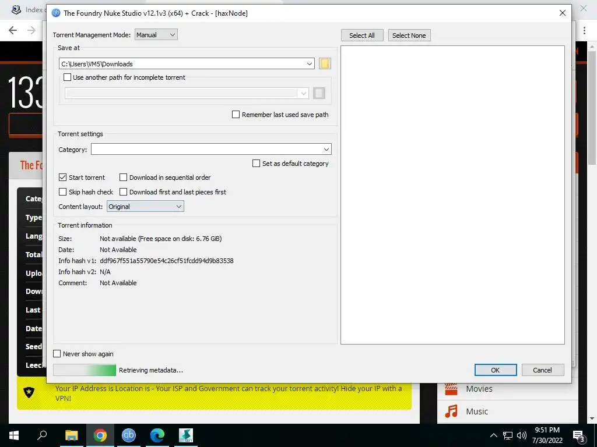Open File Explorer from the taskbar
Image resolution: width=597 pixels, height=447 pixels.
click(71, 435)
